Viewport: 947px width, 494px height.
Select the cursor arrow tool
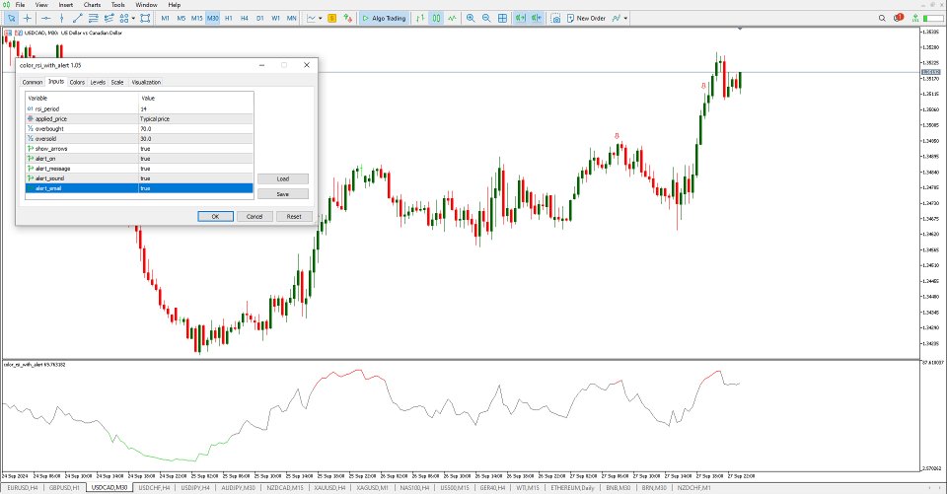[x=12, y=18]
